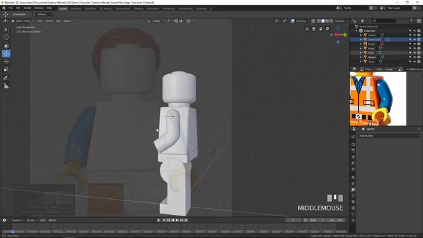Image resolution: width=423 pixels, height=238 pixels.
Task: Click the green Y axis on navigation gizmo
Action: point(345,35)
